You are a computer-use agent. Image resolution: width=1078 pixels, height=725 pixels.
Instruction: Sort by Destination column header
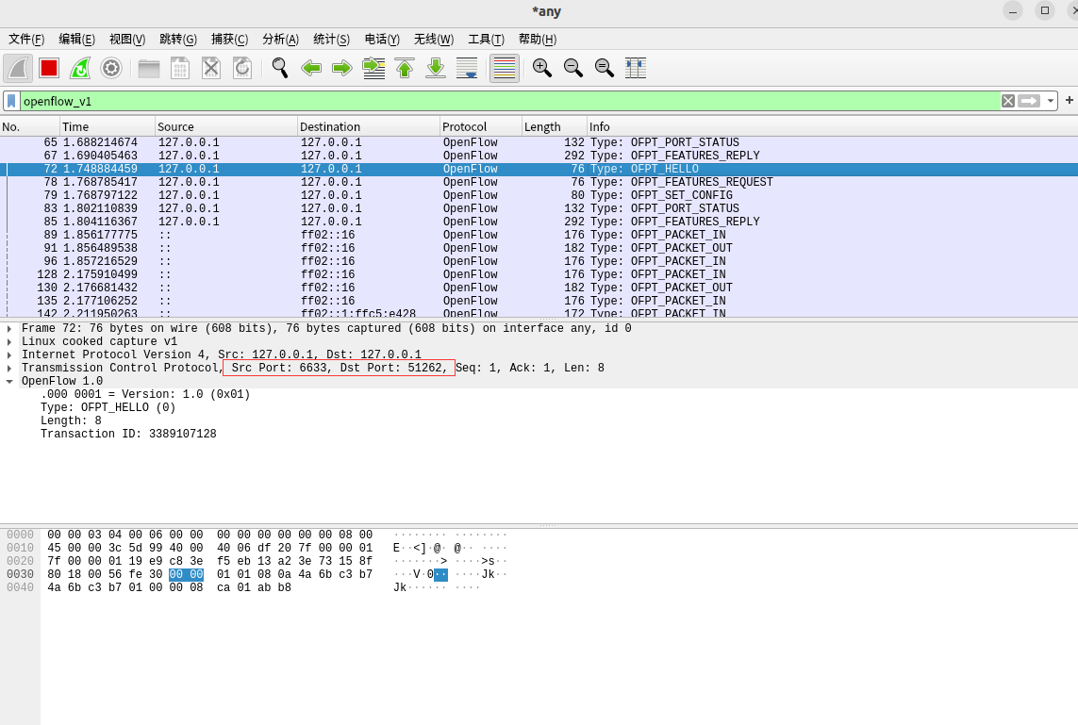[369, 126]
